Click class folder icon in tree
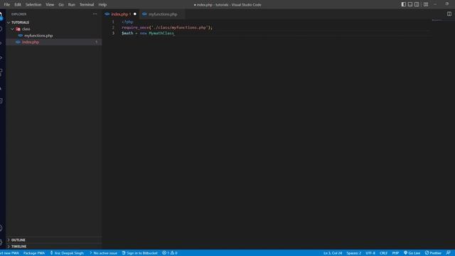The height and width of the screenshot is (256, 455). pyautogui.click(x=18, y=29)
